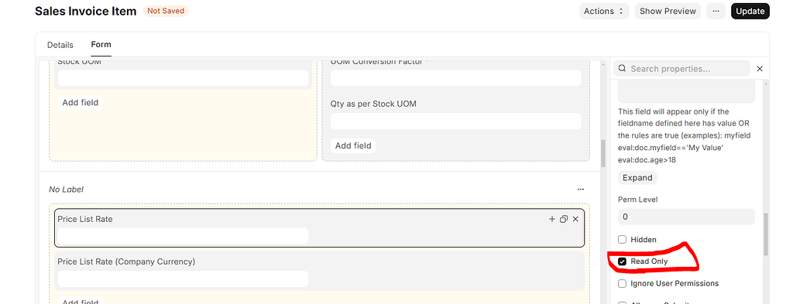This screenshot has width=793, height=304.
Task: Add a field after Price List Rate
Action: (551, 219)
